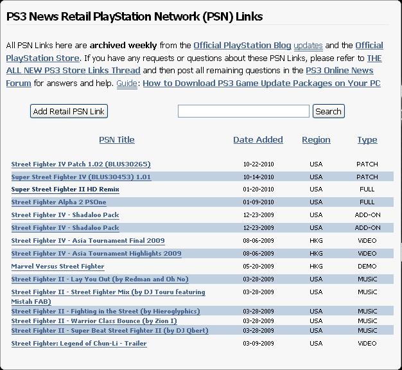Click the date 05-20-2009
This screenshot has height=370, width=402.
pos(258,266)
